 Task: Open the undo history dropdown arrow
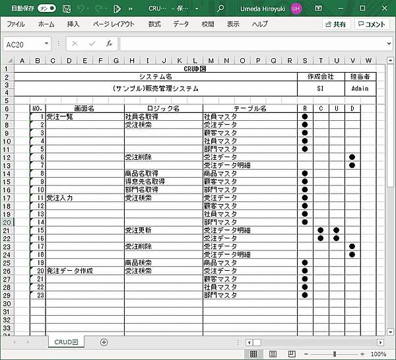pyautogui.click(x=88, y=9)
